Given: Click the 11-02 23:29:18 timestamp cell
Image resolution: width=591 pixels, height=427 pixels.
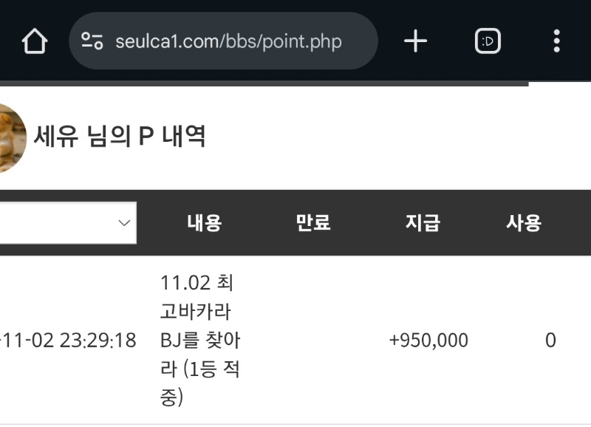Looking at the screenshot, I should [x=68, y=341].
